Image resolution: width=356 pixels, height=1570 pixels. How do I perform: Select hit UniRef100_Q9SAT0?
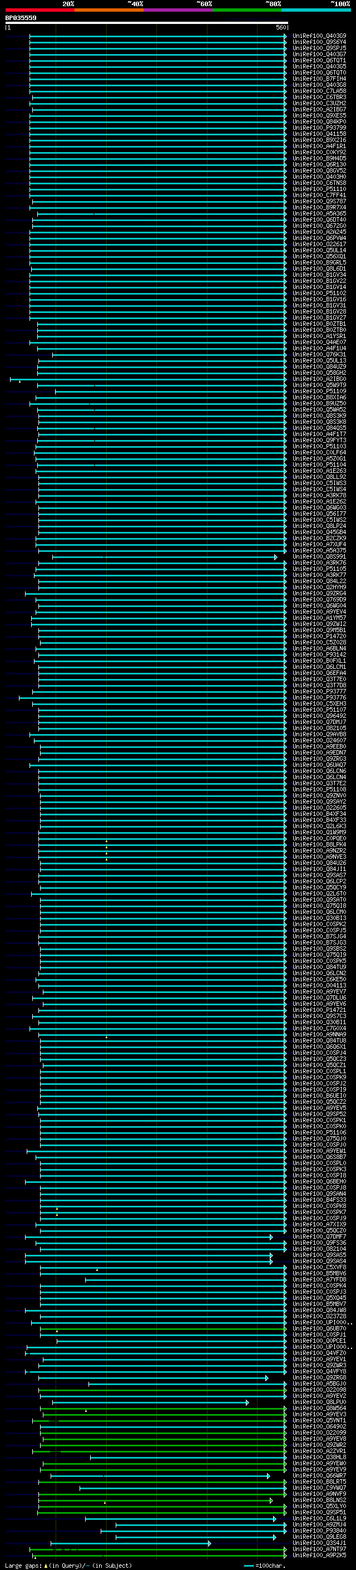(x=319, y=899)
